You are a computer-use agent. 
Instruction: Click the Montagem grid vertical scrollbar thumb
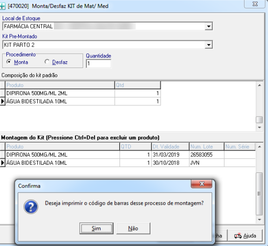click(x=259, y=194)
